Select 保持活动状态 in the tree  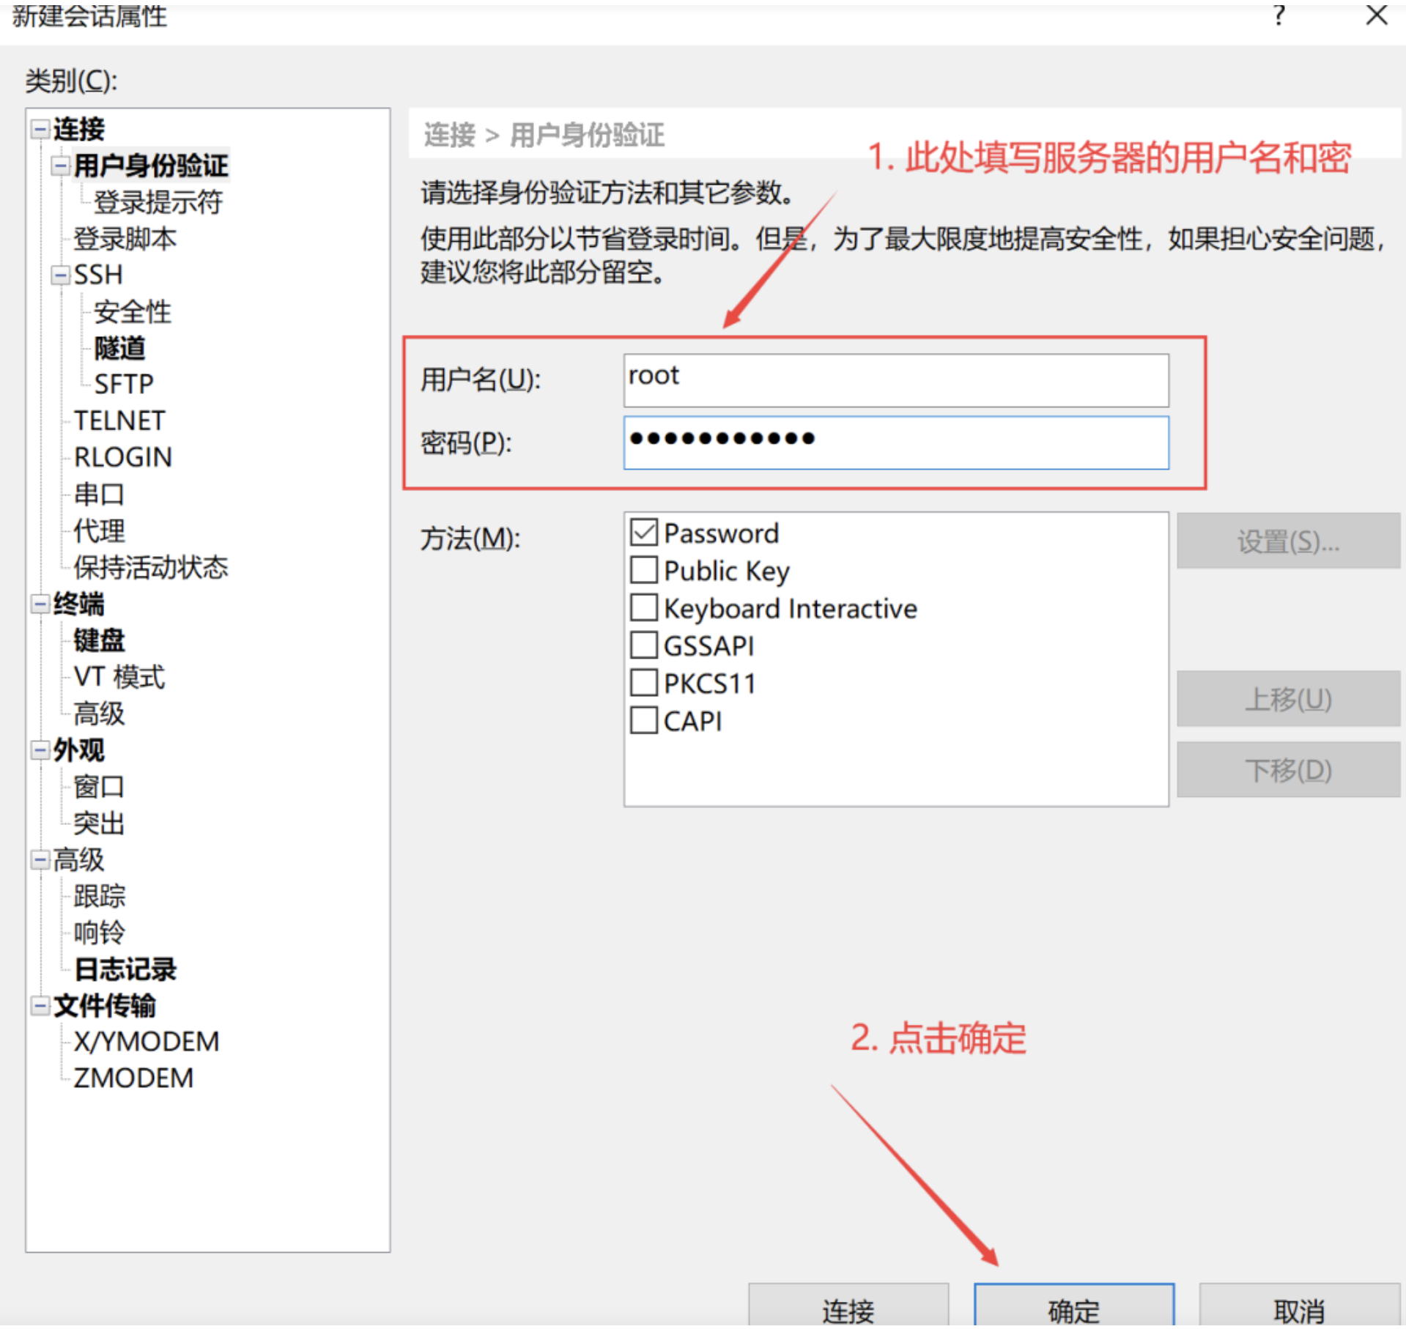pos(151,568)
